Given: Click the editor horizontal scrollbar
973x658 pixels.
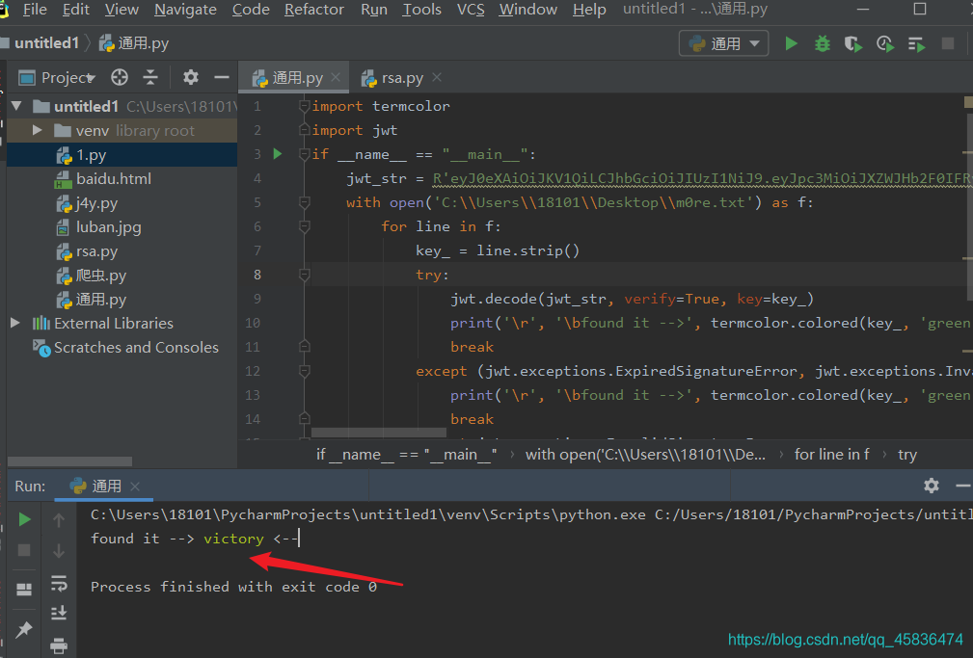Looking at the screenshot, I should (379, 432).
